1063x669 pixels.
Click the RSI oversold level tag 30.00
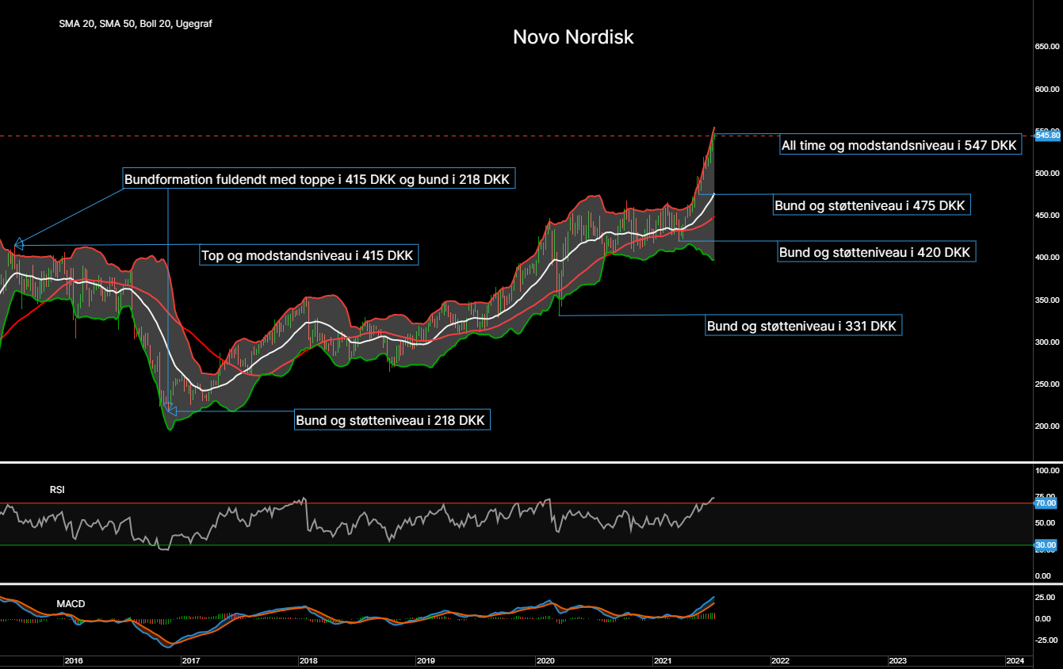point(1046,545)
